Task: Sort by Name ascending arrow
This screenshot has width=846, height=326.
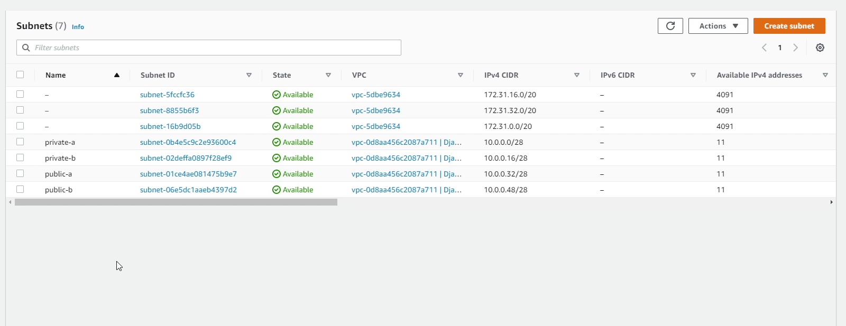Action: pyautogui.click(x=117, y=75)
